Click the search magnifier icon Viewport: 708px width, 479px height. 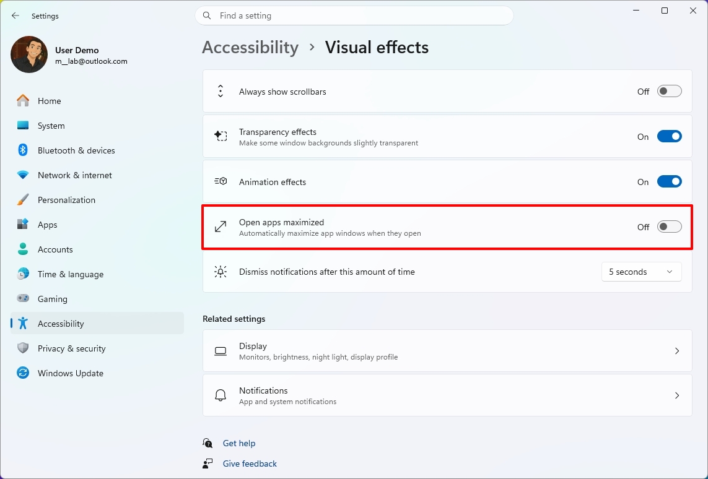pyautogui.click(x=207, y=16)
